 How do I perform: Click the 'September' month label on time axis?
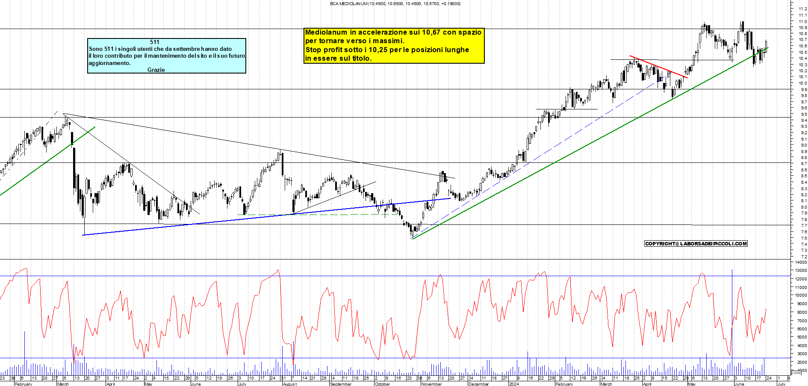(341, 384)
